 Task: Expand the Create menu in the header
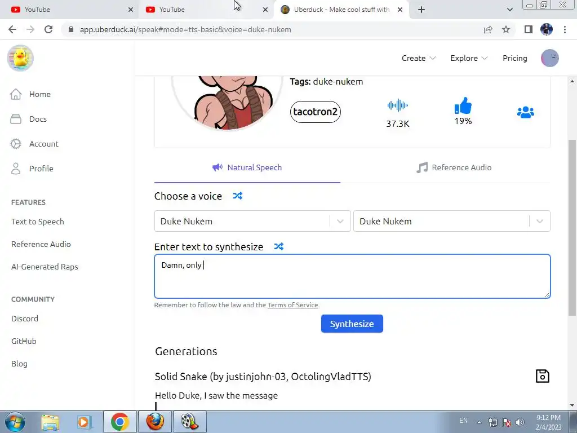[419, 58]
